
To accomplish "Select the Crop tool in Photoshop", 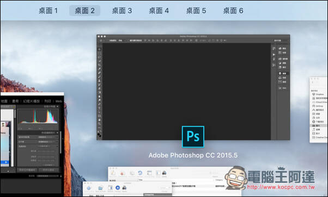I will pos(99,65).
